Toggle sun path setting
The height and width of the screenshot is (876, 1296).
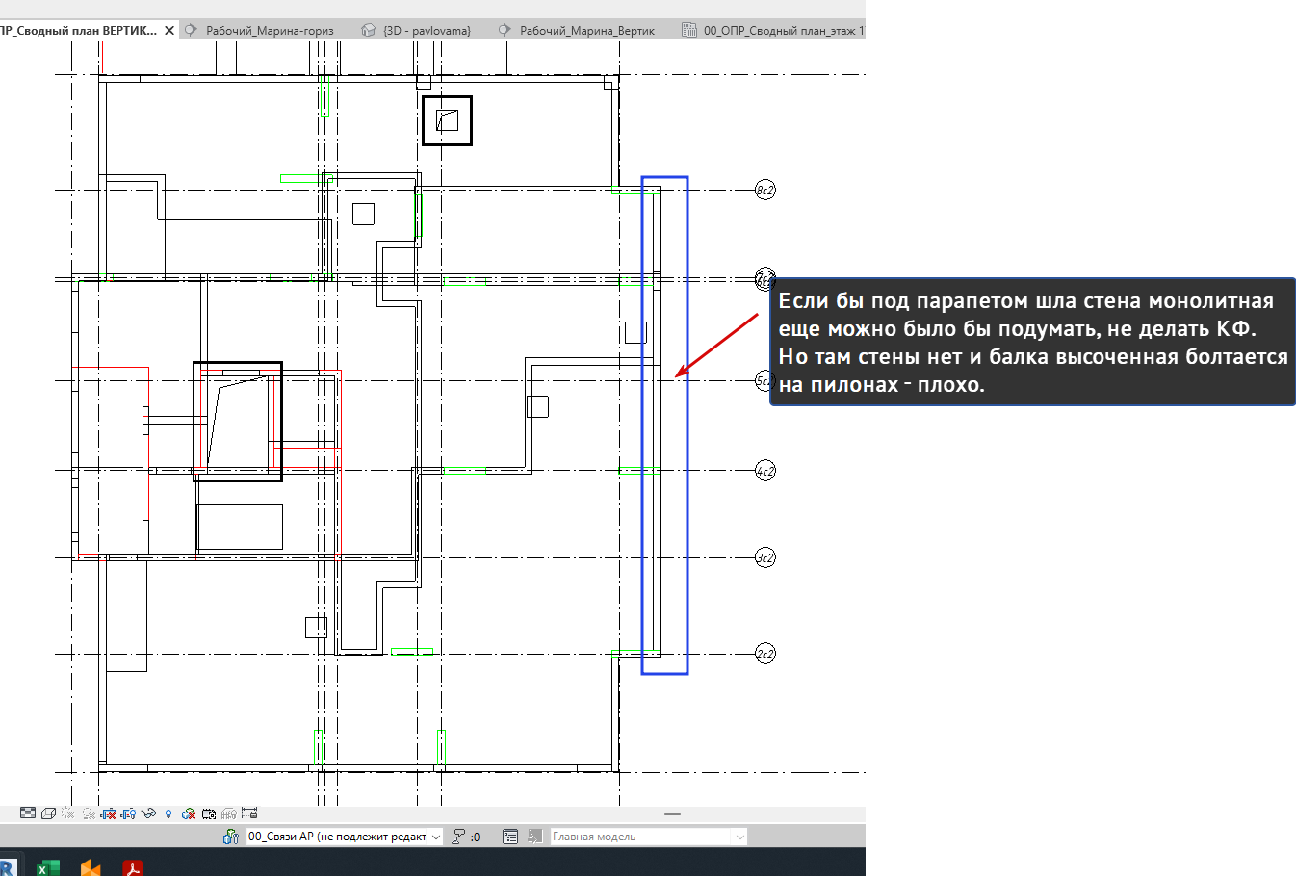67,813
